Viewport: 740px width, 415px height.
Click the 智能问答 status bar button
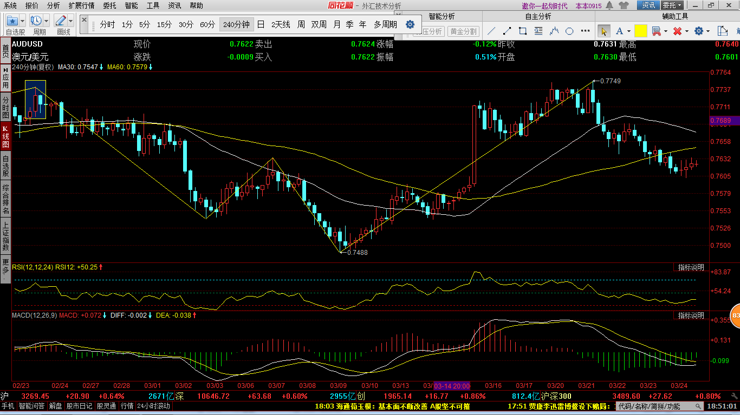tap(32, 406)
